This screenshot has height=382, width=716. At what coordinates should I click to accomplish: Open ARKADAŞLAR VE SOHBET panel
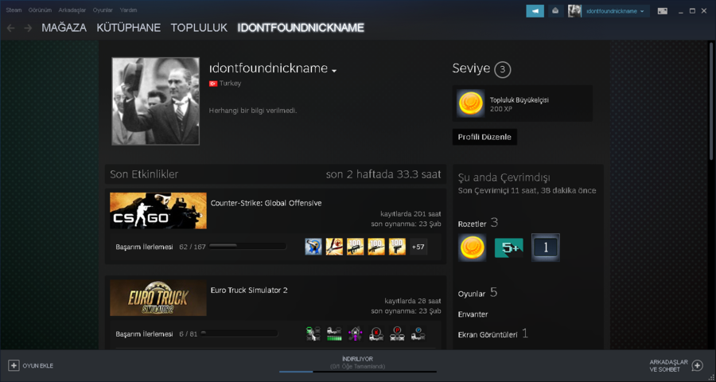pyautogui.click(x=668, y=365)
